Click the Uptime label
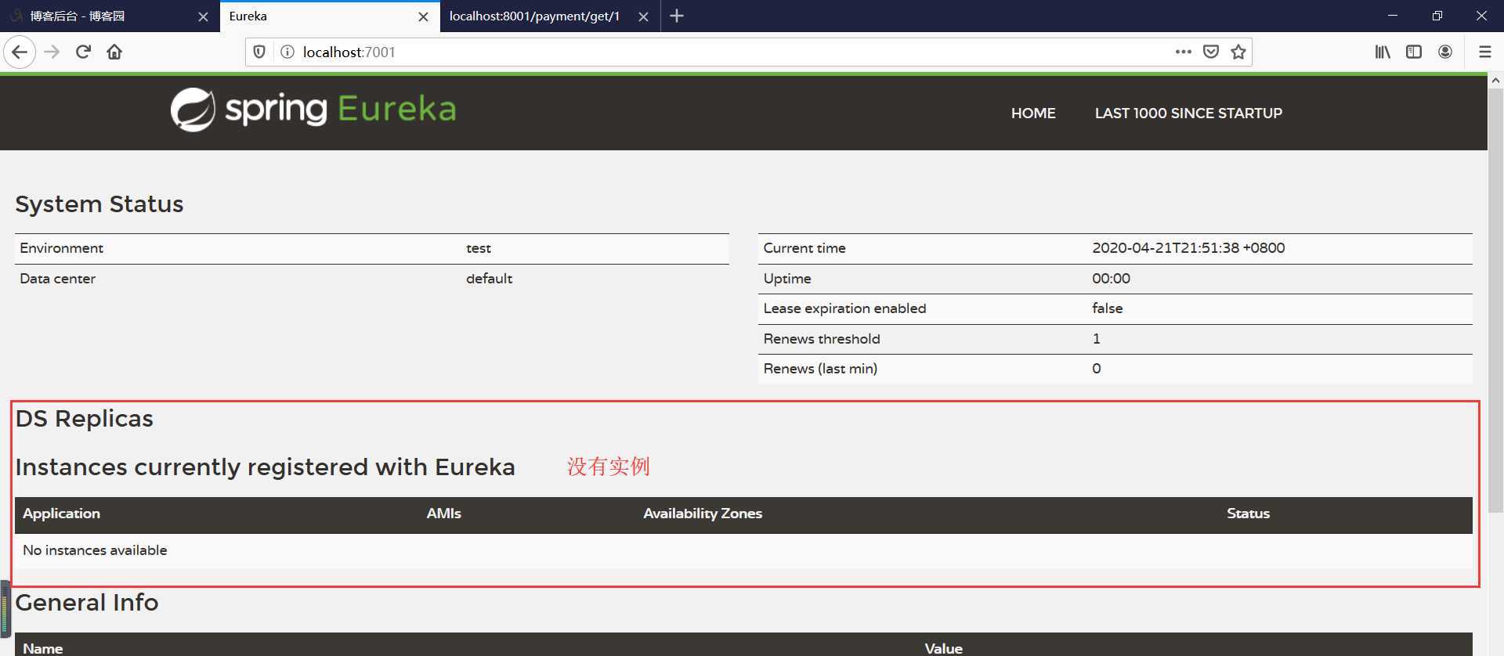This screenshot has width=1504, height=656. click(787, 279)
